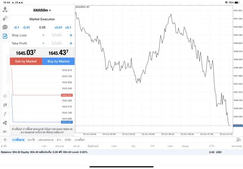The width and height of the screenshot is (243, 169).
Task: Increase Stop Loss with plus
Action: pyautogui.click(x=71, y=35)
